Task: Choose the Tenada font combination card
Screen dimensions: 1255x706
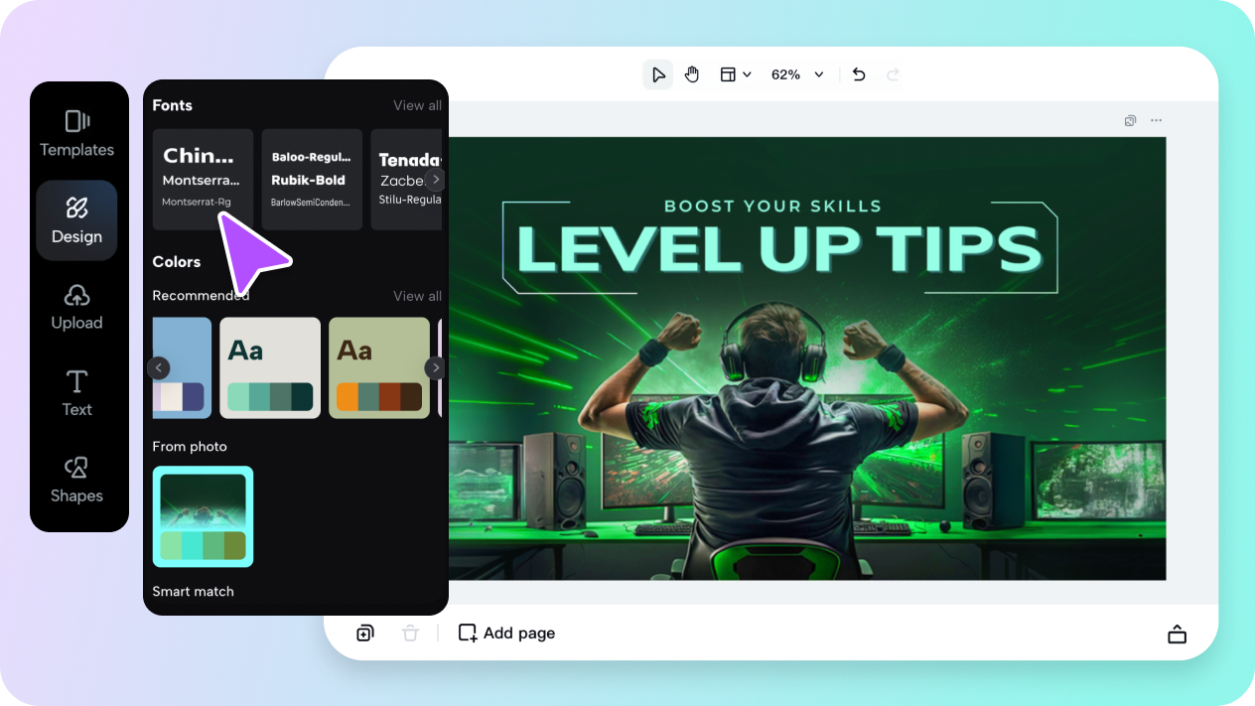Action: click(x=406, y=180)
